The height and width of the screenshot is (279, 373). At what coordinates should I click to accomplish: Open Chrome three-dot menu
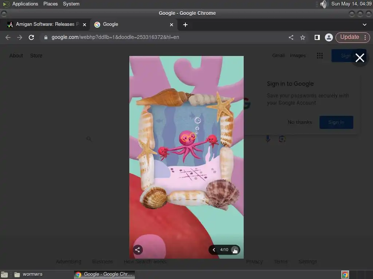click(365, 37)
